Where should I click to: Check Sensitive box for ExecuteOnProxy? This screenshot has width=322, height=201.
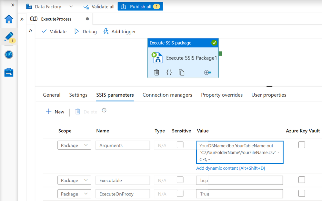pos(180,193)
